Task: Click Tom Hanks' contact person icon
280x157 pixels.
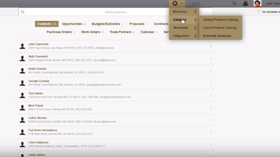Action: [22, 95]
